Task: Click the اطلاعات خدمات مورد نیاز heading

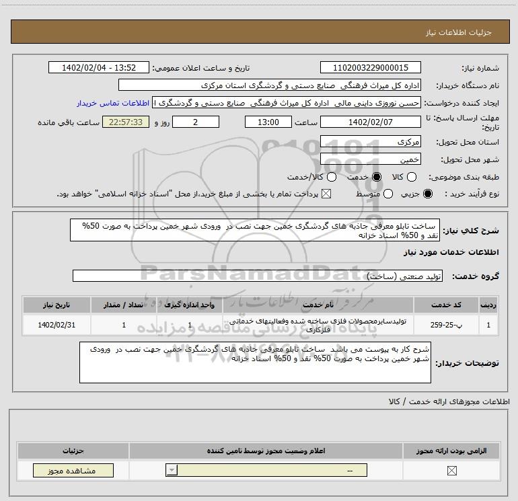Action: coord(451,252)
